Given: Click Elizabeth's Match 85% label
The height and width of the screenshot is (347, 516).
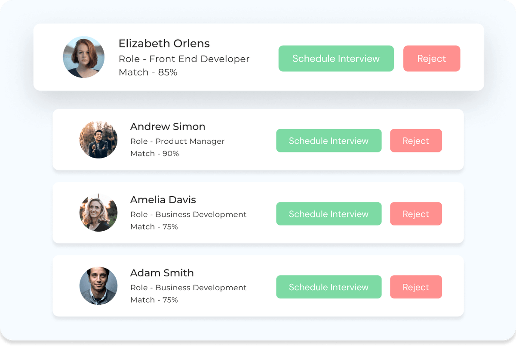Looking at the screenshot, I should [148, 72].
